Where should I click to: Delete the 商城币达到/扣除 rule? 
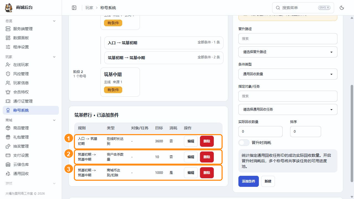click(x=207, y=173)
